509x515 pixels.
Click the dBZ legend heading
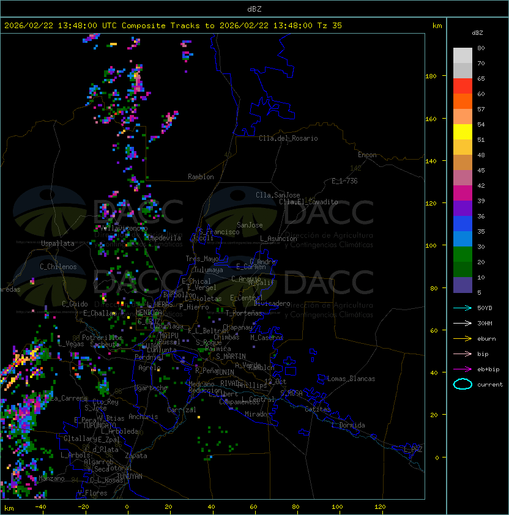[477, 33]
